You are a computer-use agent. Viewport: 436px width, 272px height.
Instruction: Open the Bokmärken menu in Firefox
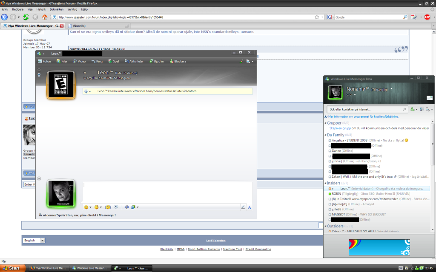57,9
